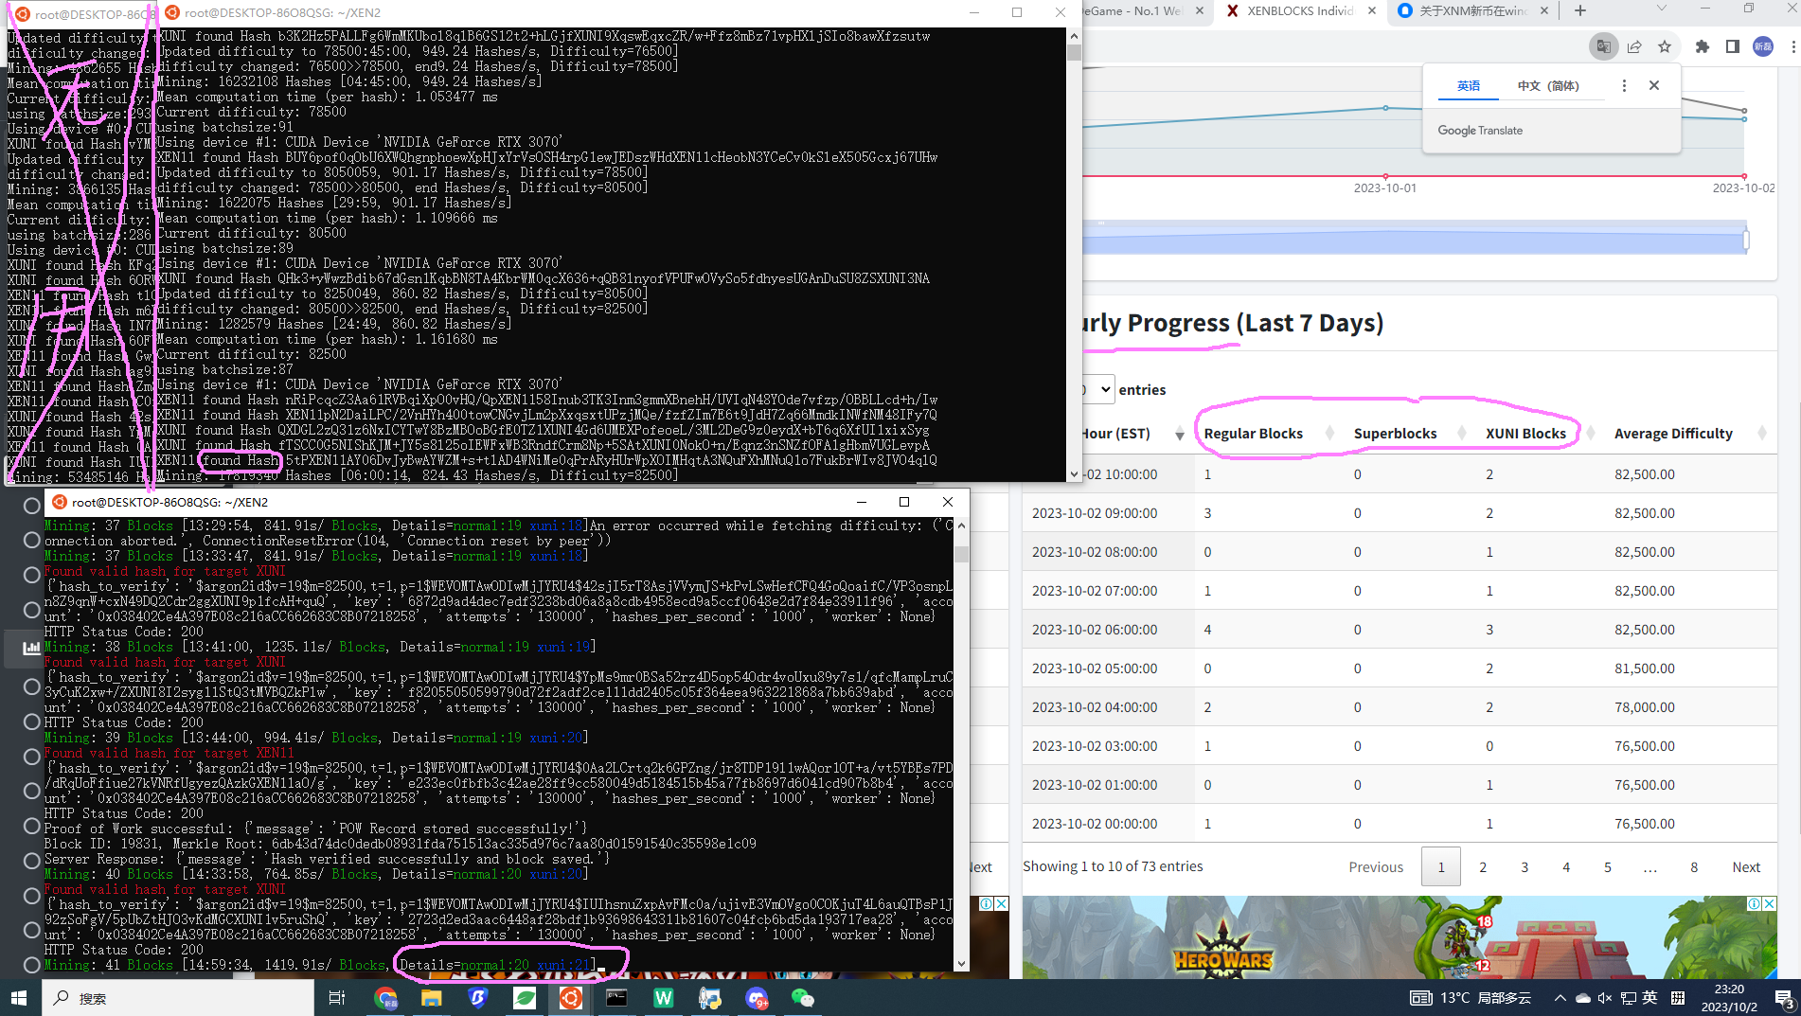Sort table by Average Difficulty column
1801x1016 pixels.
1690,434
